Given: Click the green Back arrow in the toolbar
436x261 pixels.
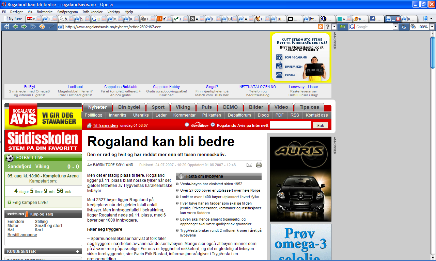Looking at the screenshot, I should (x=15, y=27).
